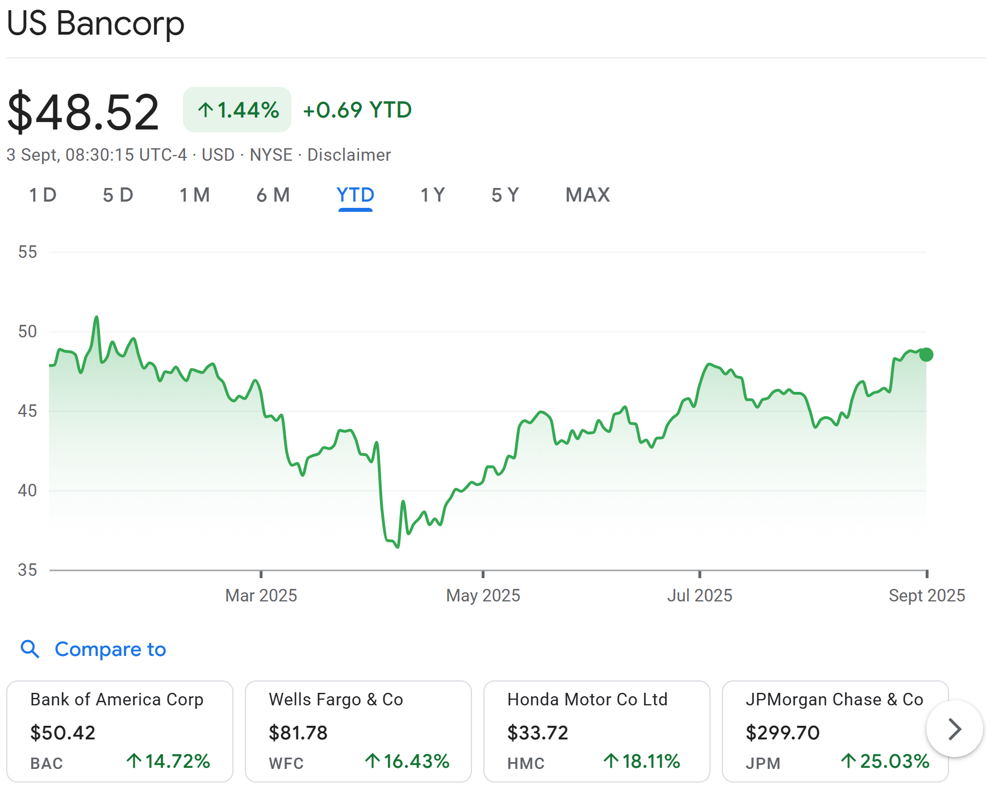Viewport: 986px width, 807px height.
Task: Click the green current price dot on chart
Action: 926,354
